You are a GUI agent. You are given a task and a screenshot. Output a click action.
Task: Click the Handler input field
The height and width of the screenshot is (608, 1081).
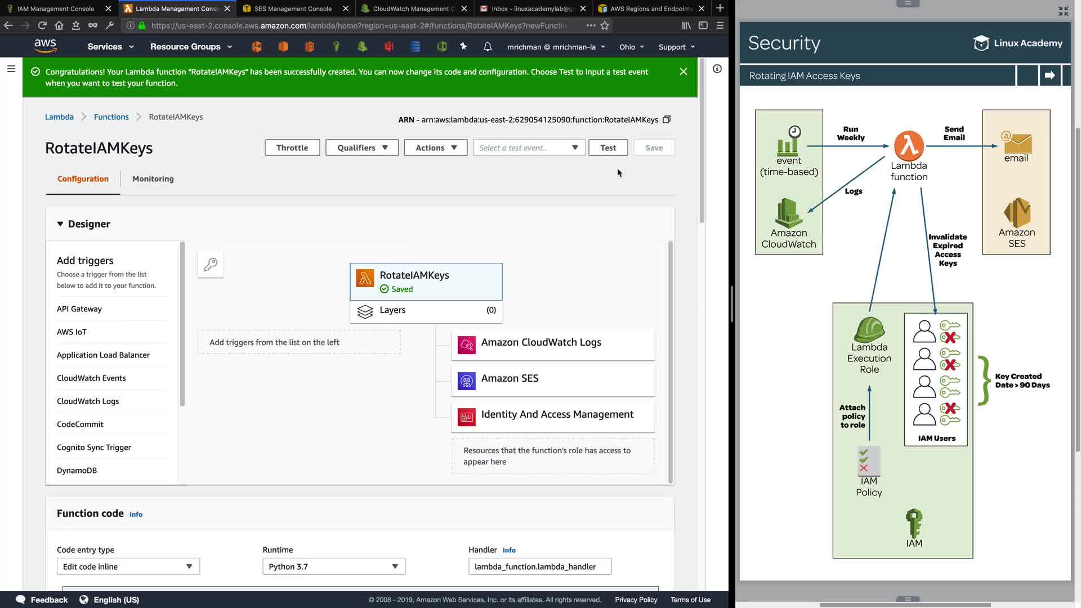(539, 566)
